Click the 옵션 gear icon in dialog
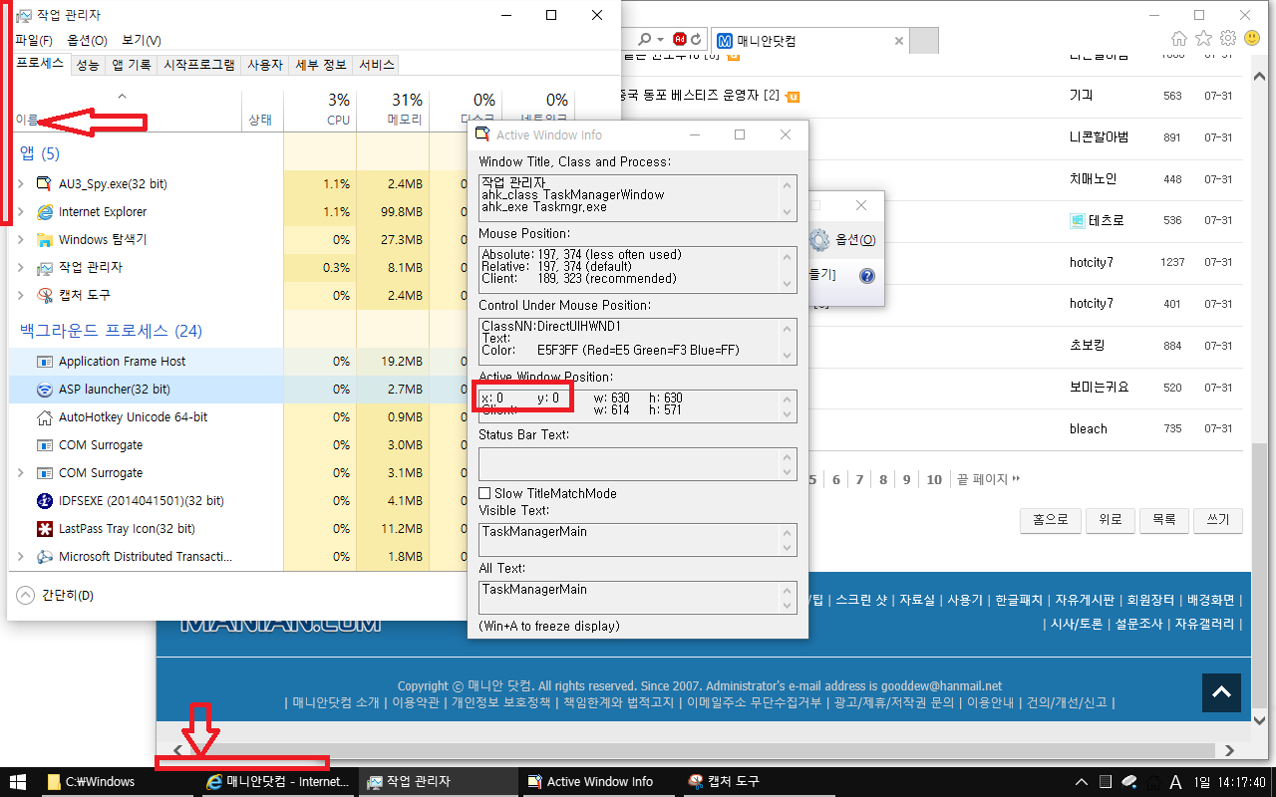Viewport: 1276px width, 797px height. pos(819,239)
